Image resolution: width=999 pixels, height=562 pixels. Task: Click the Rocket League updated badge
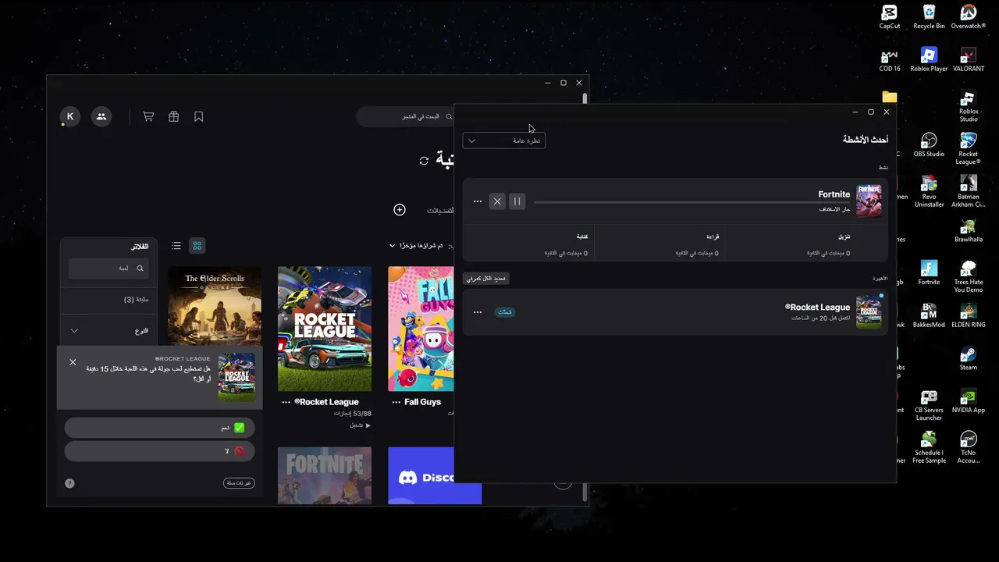505,312
